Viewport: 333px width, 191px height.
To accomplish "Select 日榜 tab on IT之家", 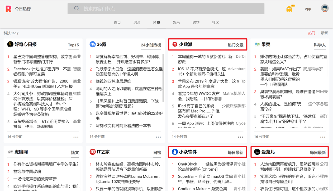I will click(x=157, y=153).
